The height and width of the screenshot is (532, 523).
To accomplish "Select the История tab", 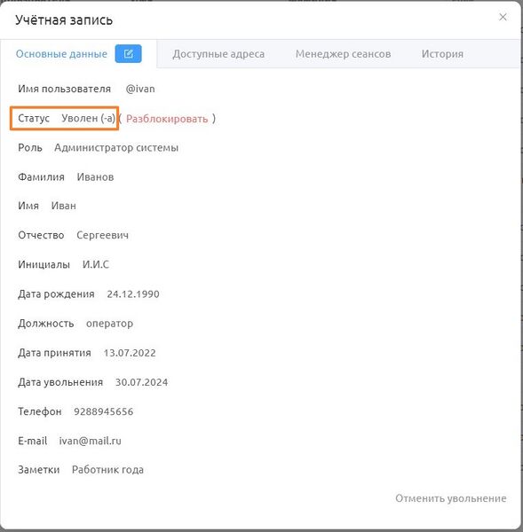I will pos(442,54).
